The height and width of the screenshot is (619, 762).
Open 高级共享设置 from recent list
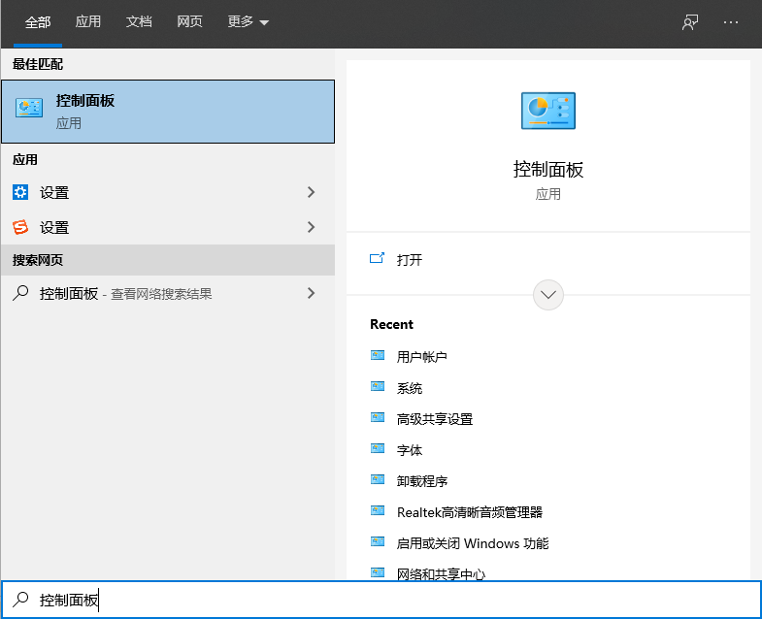(434, 419)
